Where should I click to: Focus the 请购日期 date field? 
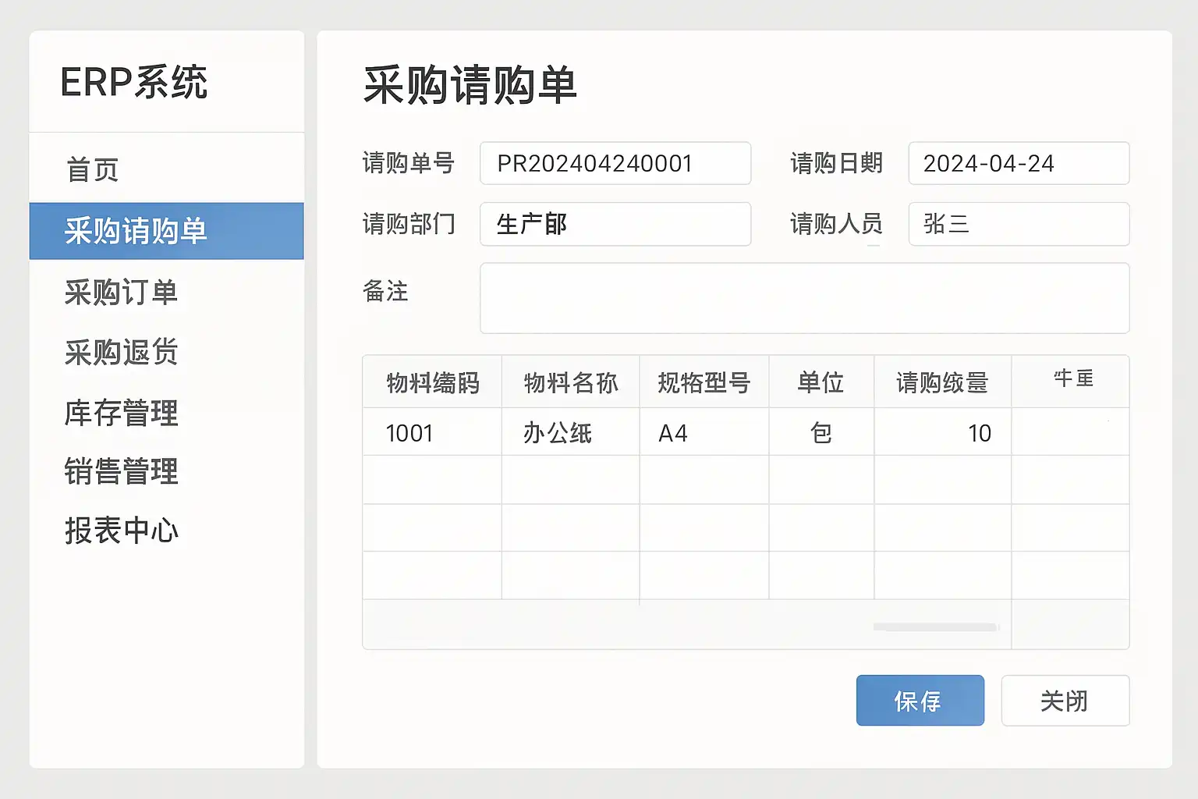click(x=1018, y=163)
